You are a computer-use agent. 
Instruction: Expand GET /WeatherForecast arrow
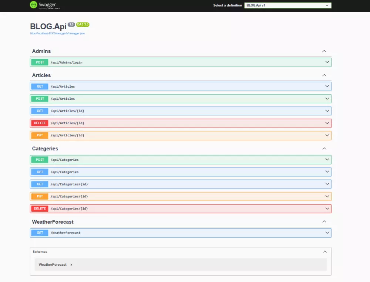pyautogui.click(x=327, y=233)
